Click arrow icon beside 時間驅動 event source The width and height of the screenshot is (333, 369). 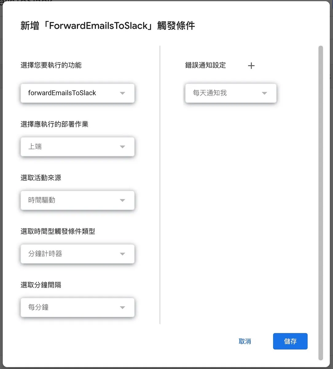coord(122,200)
